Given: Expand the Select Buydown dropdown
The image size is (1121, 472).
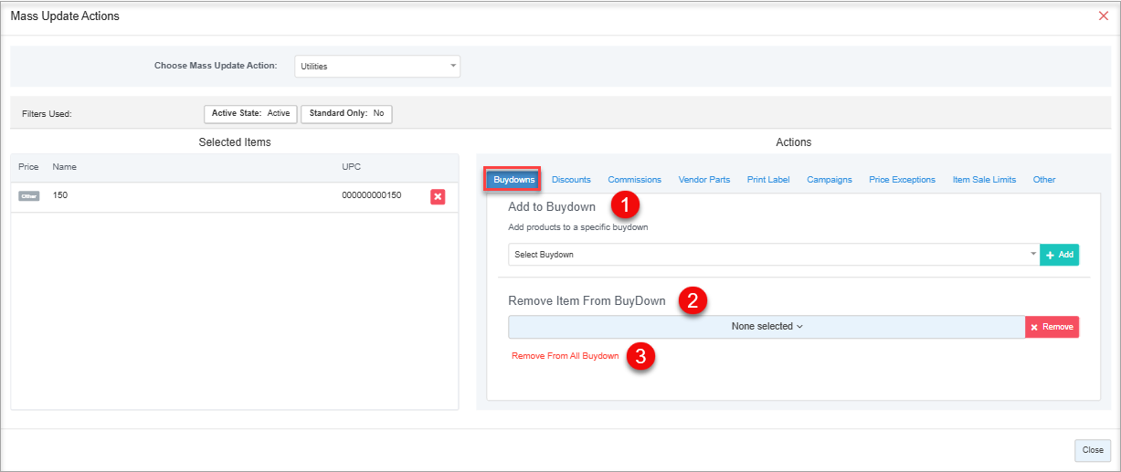Looking at the screenshot, I should point(773,255).
